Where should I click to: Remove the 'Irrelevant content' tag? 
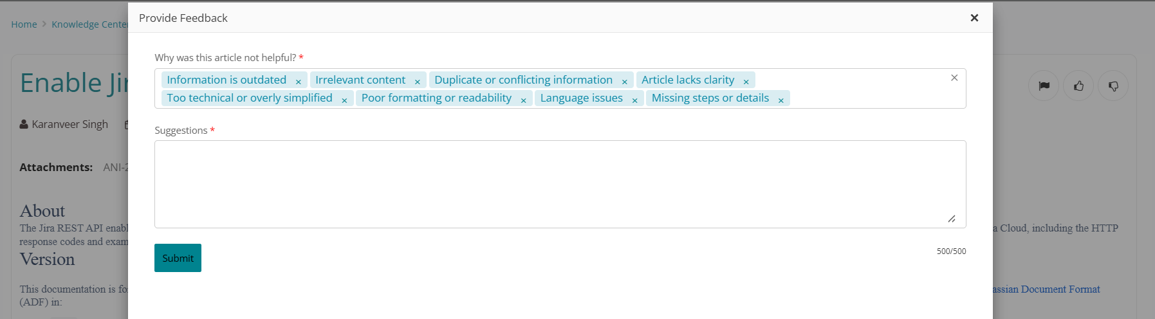point(417,81)
